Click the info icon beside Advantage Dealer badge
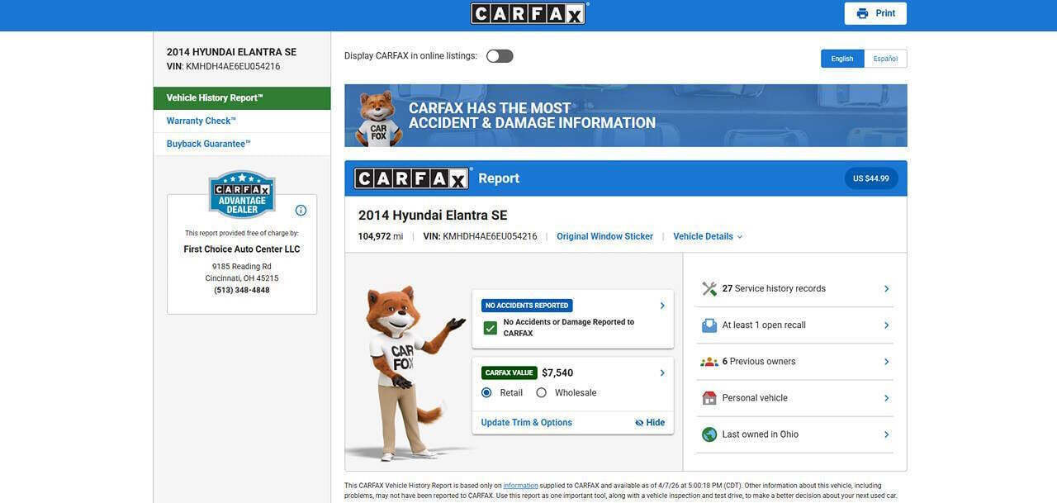 pos(301,211)
